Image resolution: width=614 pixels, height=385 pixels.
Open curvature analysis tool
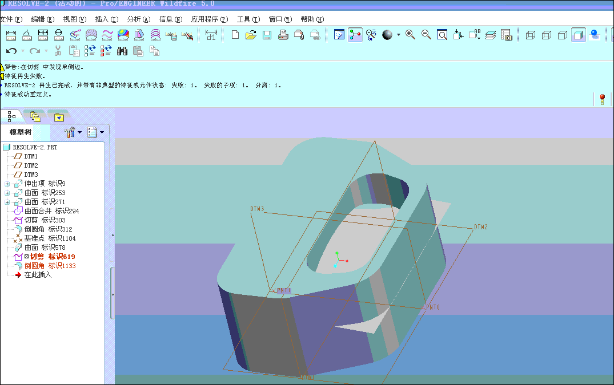[75, 35]
